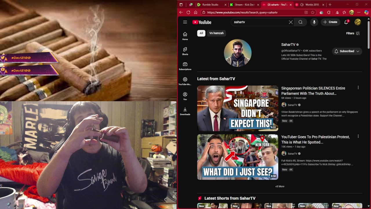Open Downloads in YouTube sidebar

coord(185,111)
